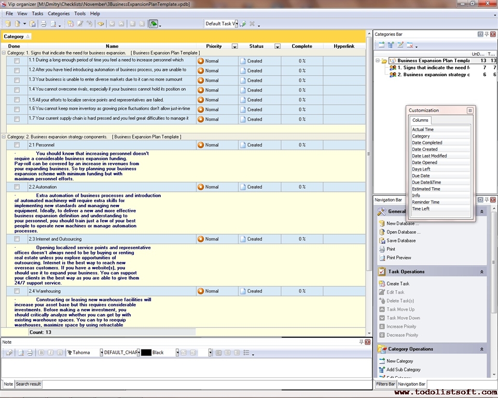Check the Done checkbox for task 1.1
This screenshot has width=498, height=398.
pyautogui.click(x=17, y=61)
